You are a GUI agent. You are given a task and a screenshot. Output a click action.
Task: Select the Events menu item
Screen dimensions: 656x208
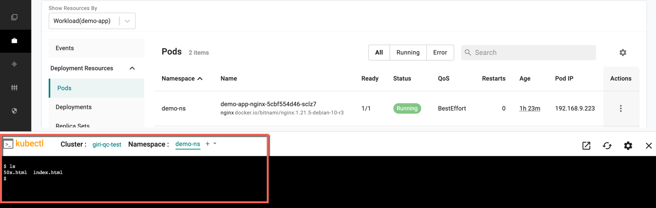[96, 48]
